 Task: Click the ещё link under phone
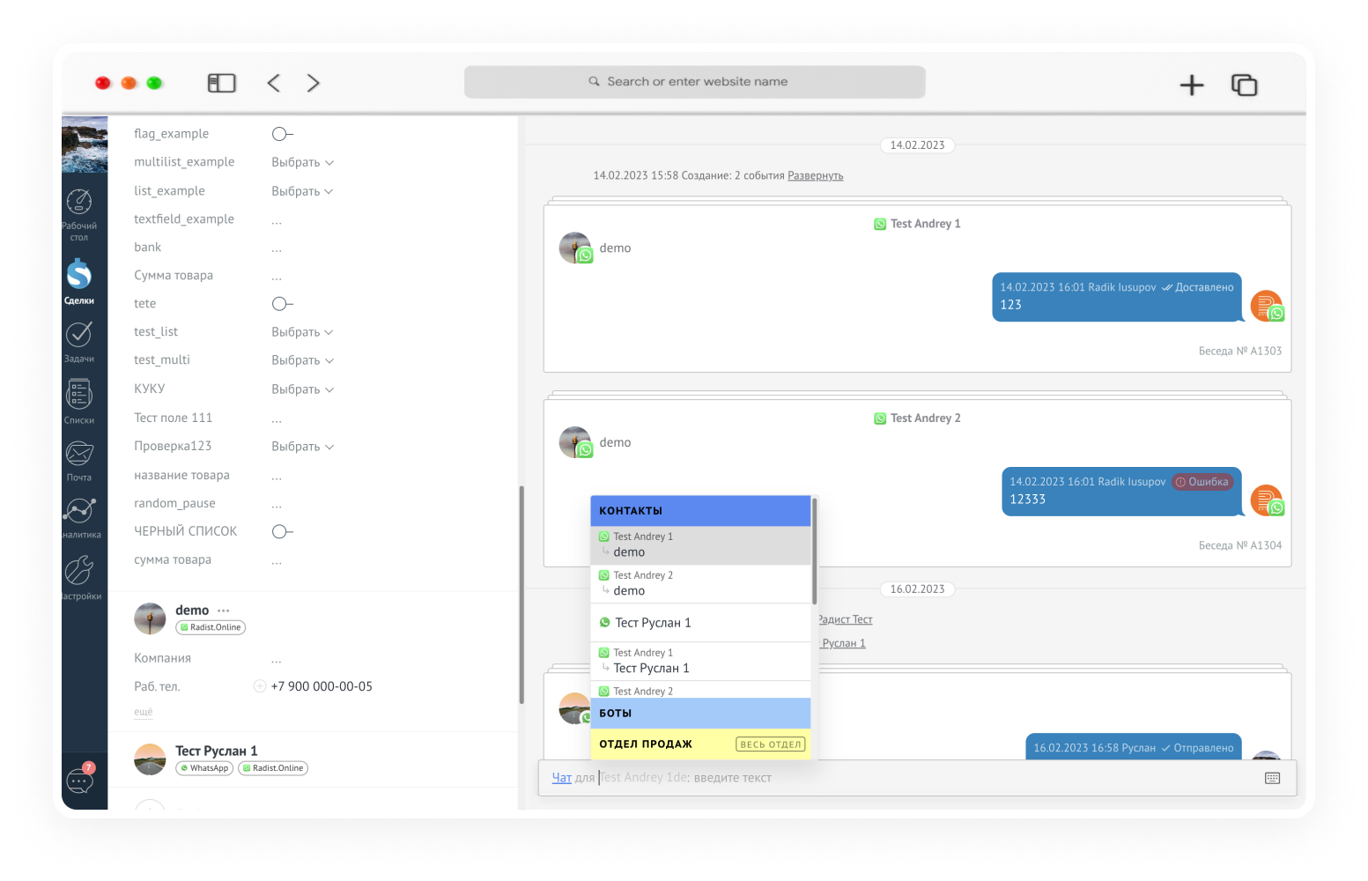pyautogui.click(x=143, y=712)
